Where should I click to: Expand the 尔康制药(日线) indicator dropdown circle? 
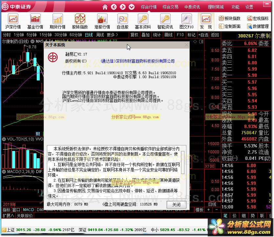pyautogui.click(x=32, y=41)
